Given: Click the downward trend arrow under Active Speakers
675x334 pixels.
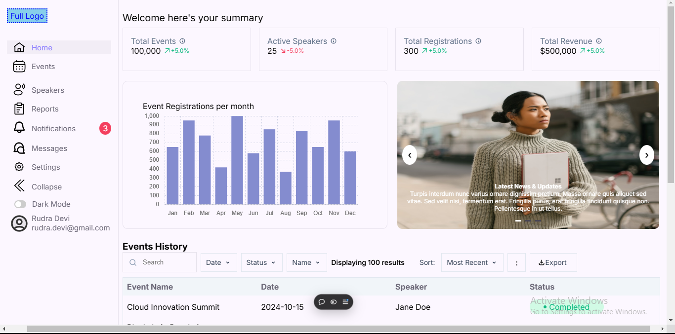Looking at the screenshot, I should 283,51.
